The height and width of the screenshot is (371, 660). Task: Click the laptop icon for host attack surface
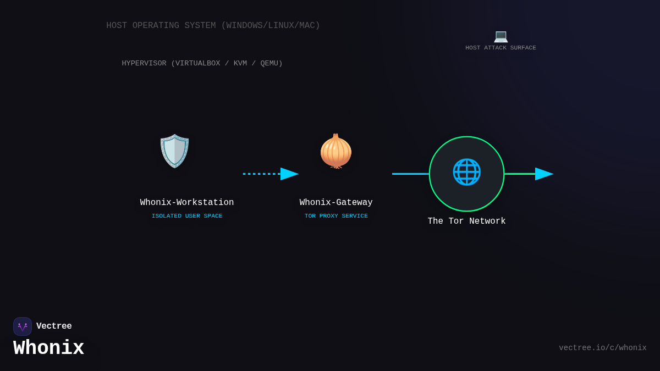[501, 36]
